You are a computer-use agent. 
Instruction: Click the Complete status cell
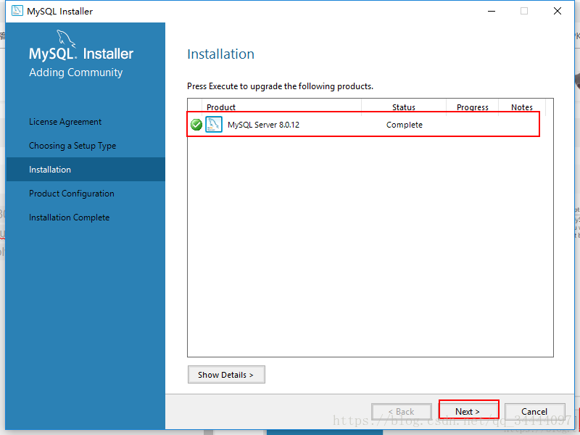405,125
